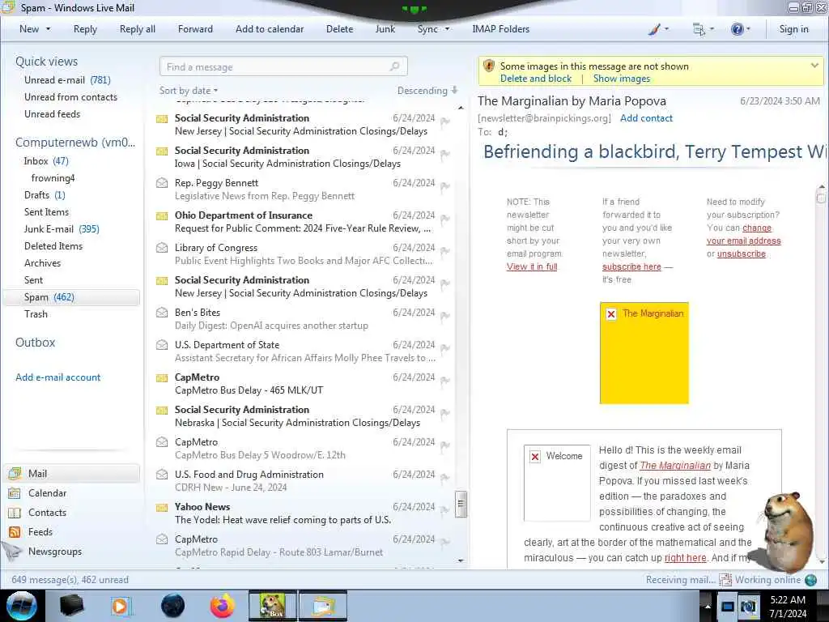Click the security shield icon in the images warning bar
The image size is (829, 622).
[x=489, y=66]
